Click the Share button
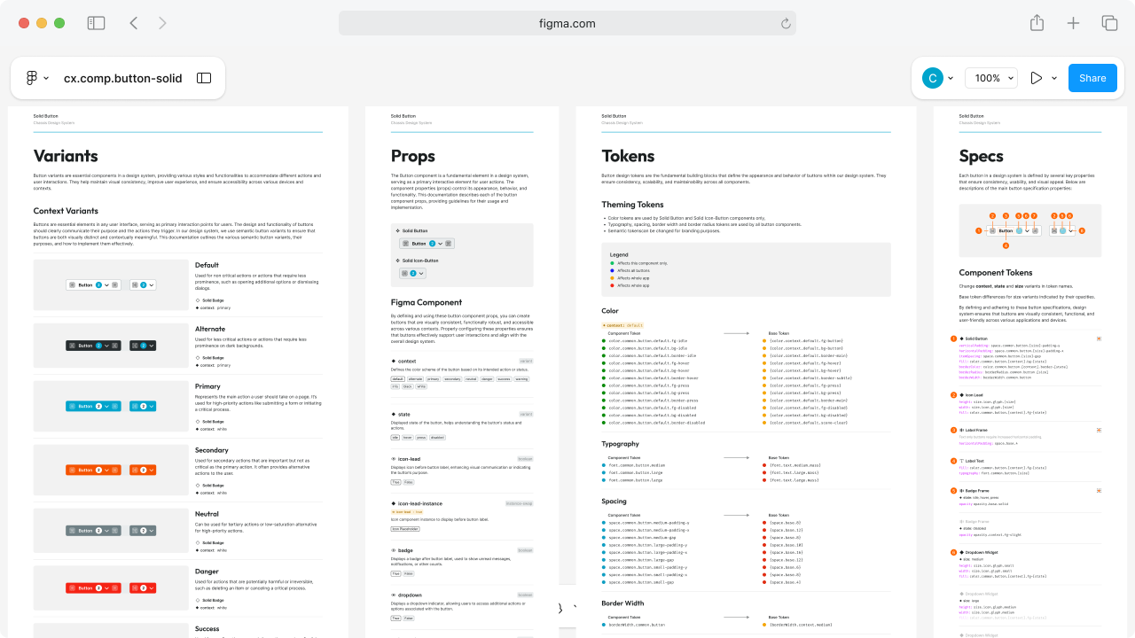Viewport: 1135px width, 638px height. 1092,78
